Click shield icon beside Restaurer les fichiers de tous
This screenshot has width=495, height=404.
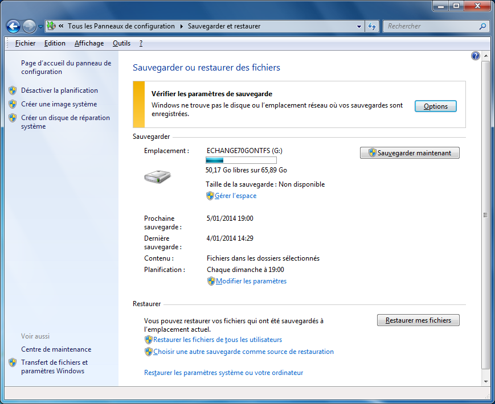coord(148,340)
